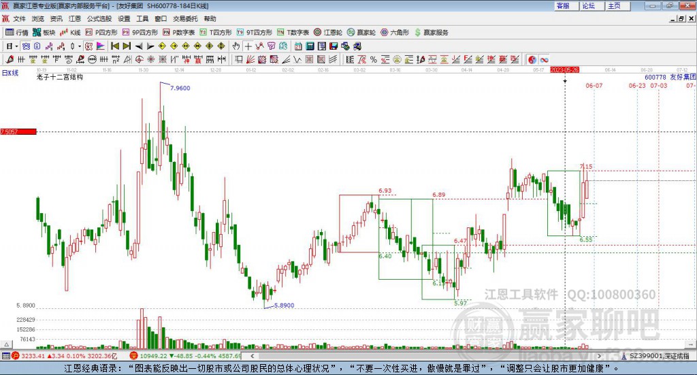Click the infinity loop icon

[x=544, y=59]
